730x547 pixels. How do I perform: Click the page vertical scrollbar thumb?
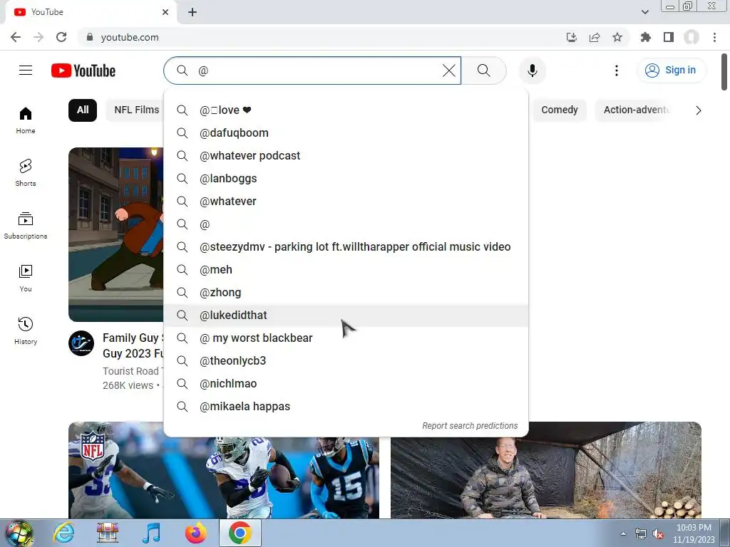pos(724,72)
